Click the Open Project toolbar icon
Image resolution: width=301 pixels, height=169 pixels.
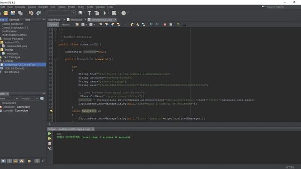[13, 13]
